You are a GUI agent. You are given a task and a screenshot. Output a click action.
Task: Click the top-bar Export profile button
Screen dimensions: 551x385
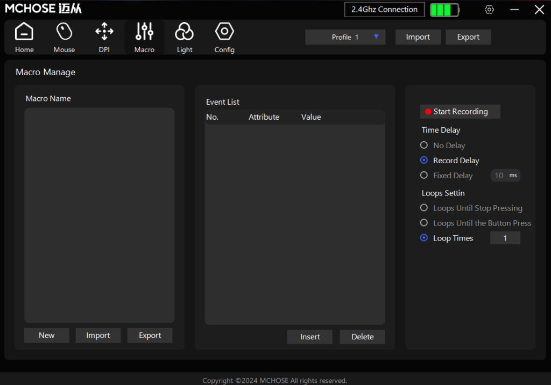pos(468,37)
